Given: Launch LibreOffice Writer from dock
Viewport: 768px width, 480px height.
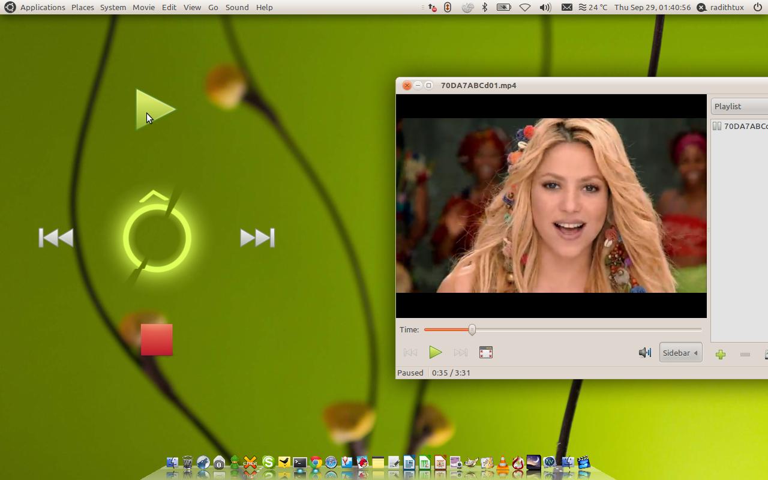Looking at the screenshot, I should tap(409, 463).
